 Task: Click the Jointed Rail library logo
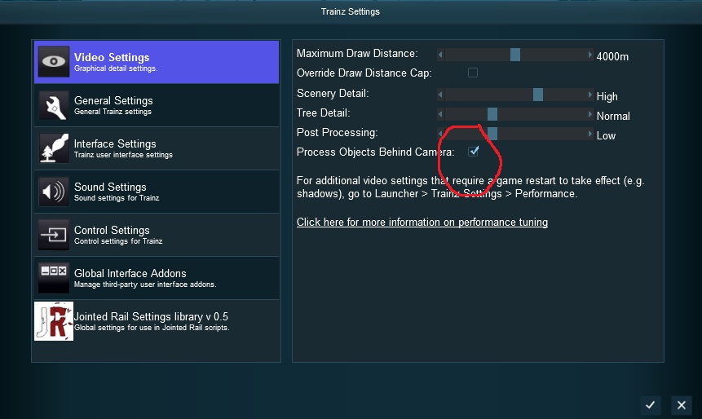point(54,321)
